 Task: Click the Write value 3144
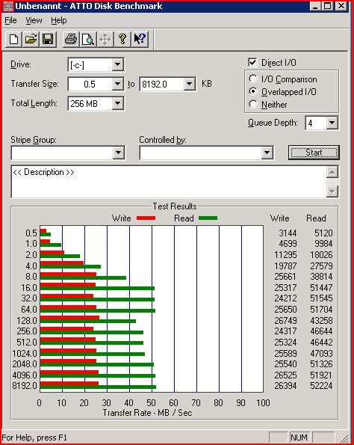click(x=288, y=233)
